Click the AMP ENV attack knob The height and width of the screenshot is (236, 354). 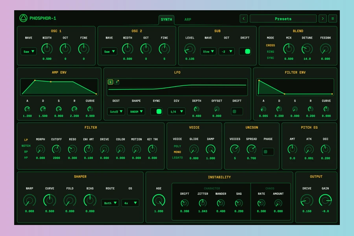pyautogui.click(x=27, y=109)
